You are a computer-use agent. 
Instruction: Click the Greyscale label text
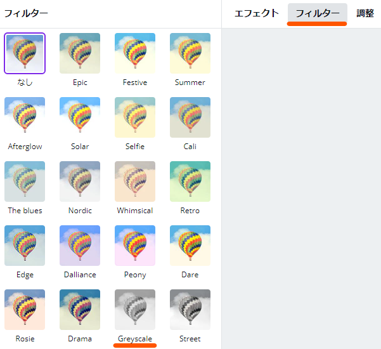click(135, 339)
